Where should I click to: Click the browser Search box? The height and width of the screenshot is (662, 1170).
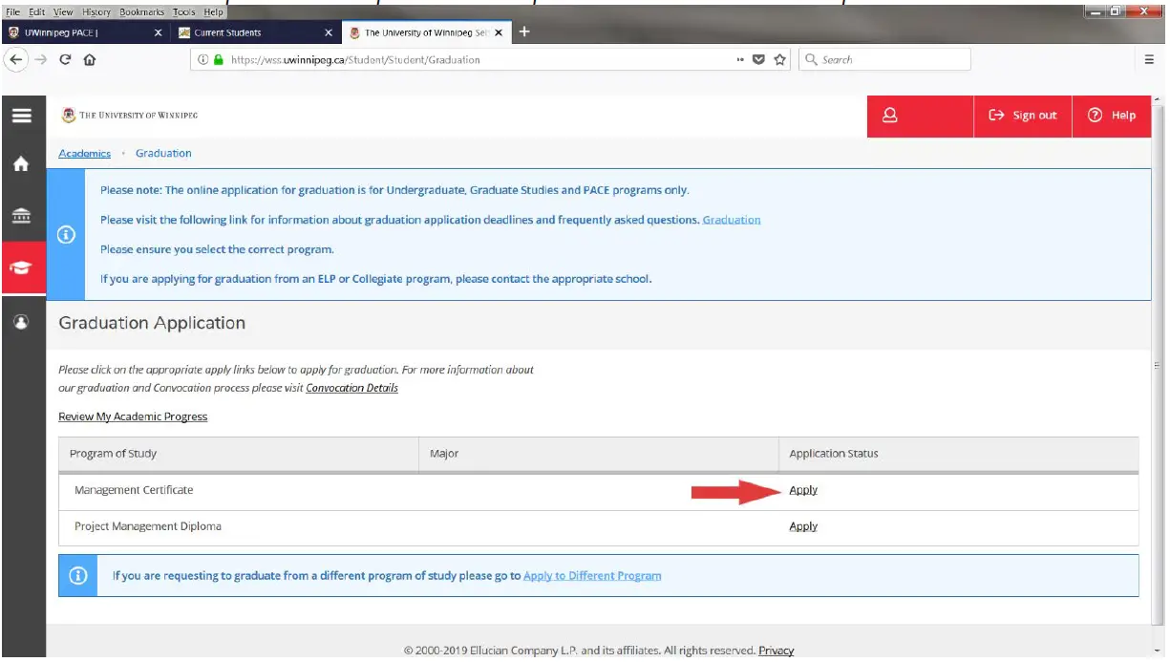[x=885, y=59]
